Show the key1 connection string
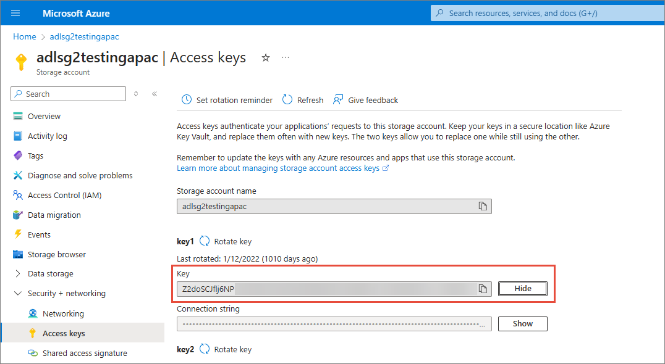Screen dimensions: 665x364 tap(522, 323)
